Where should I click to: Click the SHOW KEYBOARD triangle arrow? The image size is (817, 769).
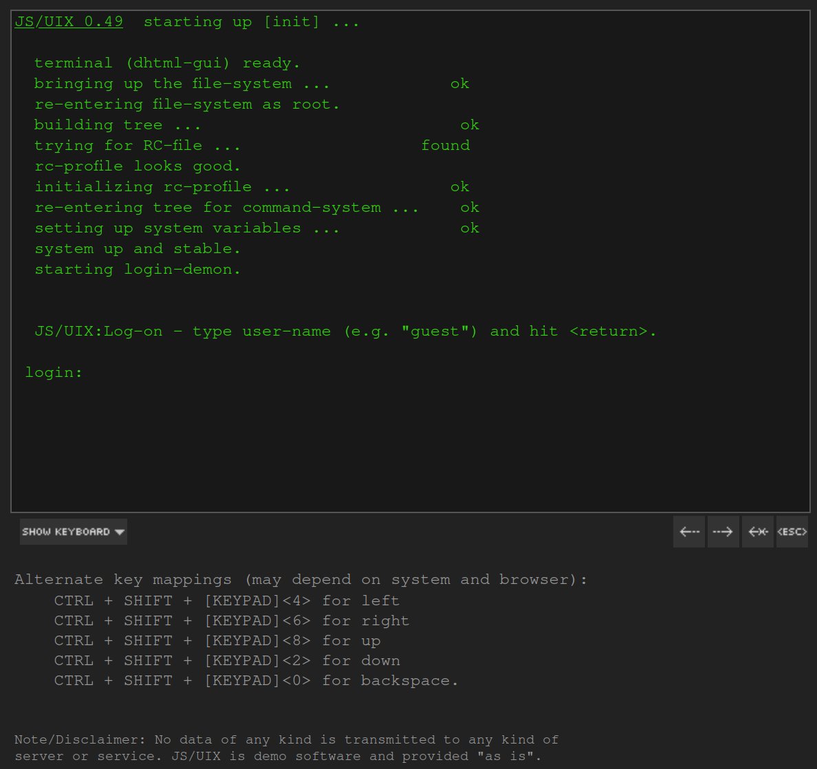(x=120, y=531)
